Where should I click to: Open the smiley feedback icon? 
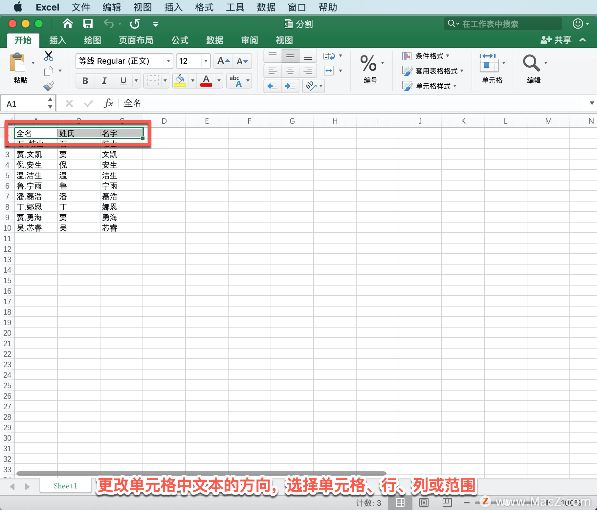[x=578, y=24]
